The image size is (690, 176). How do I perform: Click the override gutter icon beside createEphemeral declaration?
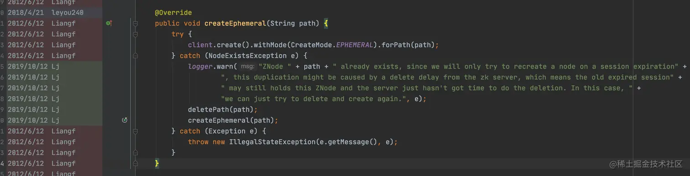109,23
